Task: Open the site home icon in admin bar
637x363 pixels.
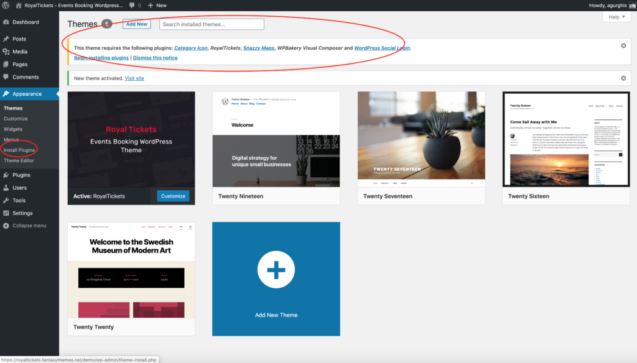Action: click(18, 5)
